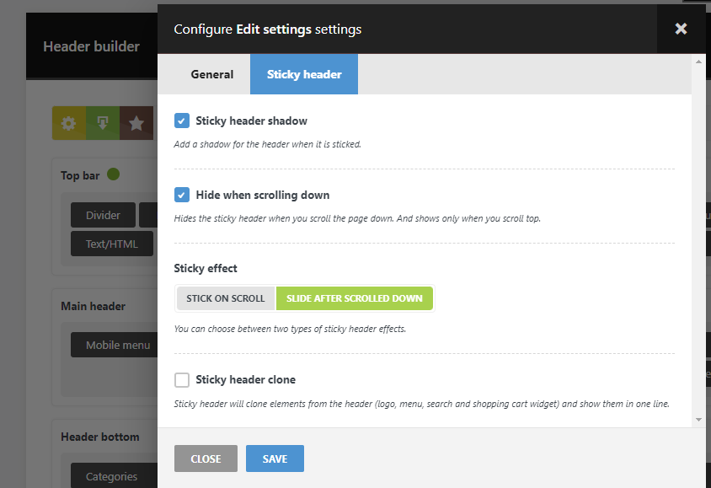Enable the Sticky header clone checkbox
The image size is (711, 488).
click(182, 379)
